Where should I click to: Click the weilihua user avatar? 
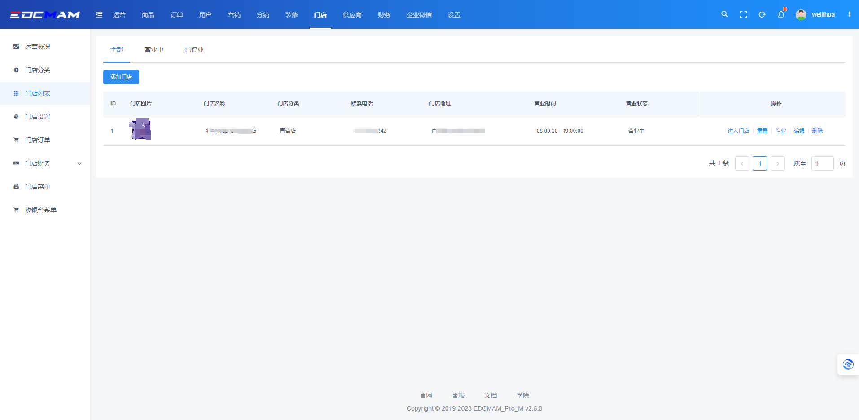coord(801,14)
